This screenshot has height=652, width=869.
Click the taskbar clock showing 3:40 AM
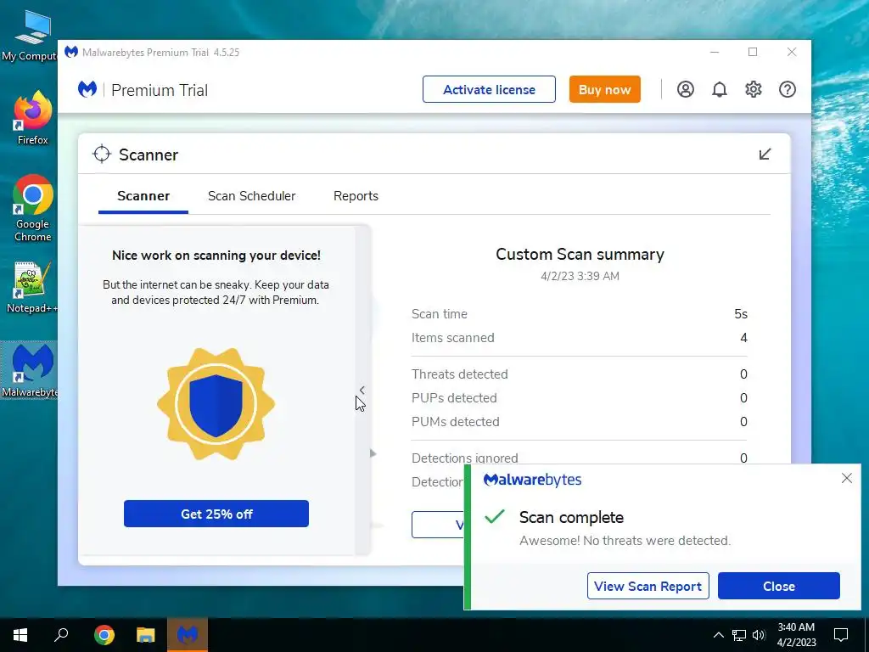tap(796, 635)
